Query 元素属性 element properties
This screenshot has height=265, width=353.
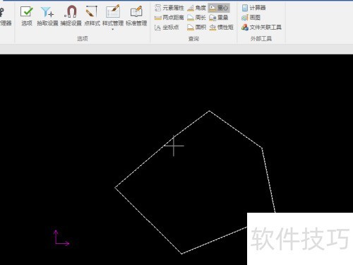169,8
